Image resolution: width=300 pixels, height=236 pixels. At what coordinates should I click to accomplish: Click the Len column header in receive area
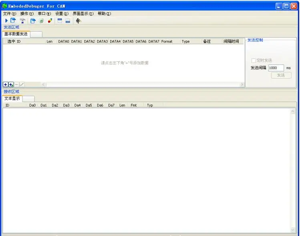(122, 105)
